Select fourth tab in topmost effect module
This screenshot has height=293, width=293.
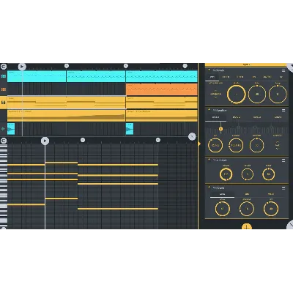coord(254,77)
